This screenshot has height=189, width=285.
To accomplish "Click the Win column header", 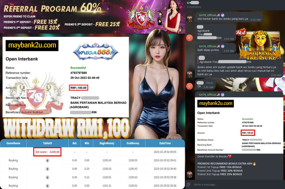I will pos(87,143).
